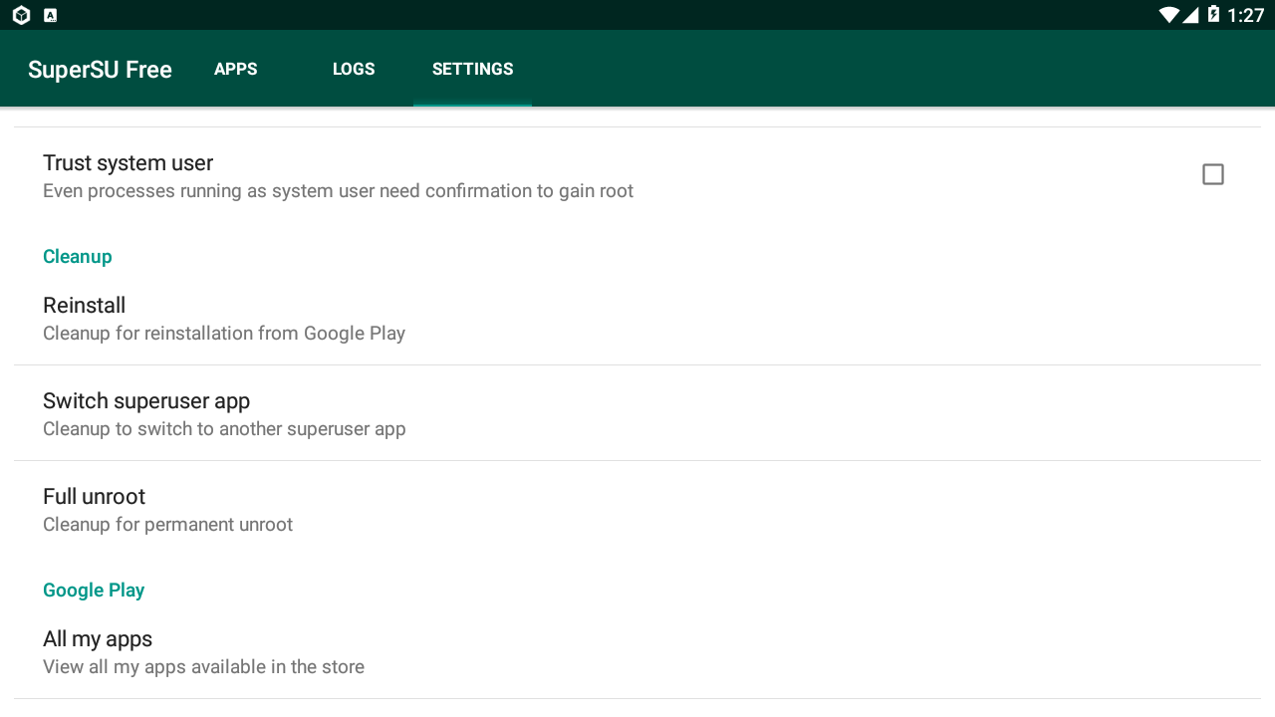Image resolution: width=1275 pixels, height=717 pixels.
Task: Tap 'Cleanup for reinstallation from Google Play' text
Action: click(224, 334)
